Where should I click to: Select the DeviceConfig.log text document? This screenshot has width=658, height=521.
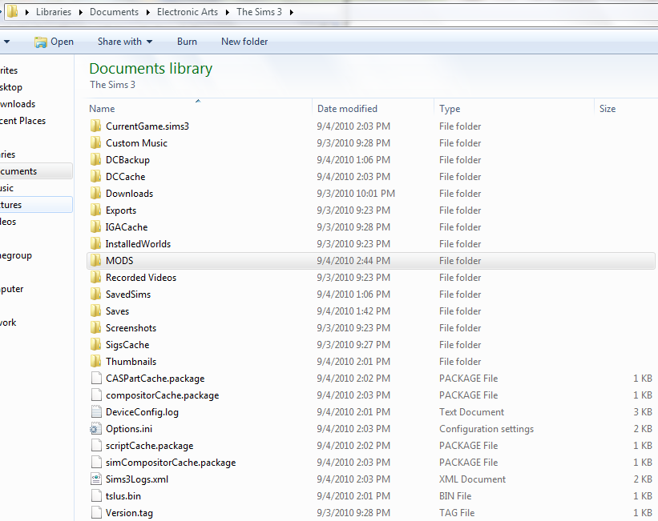[140, 411]
